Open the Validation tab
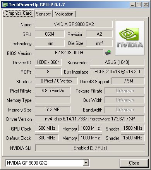Viewport: 151px width, 170px height. [x=64, y=14]
